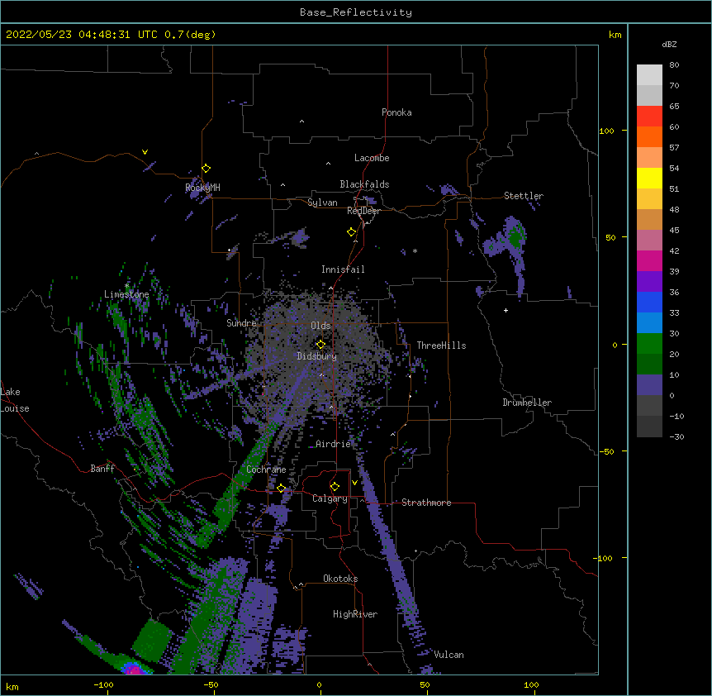Click the Didsbury city label
The height and width of the screenshot is (696, 712).
tap(317, 356)
